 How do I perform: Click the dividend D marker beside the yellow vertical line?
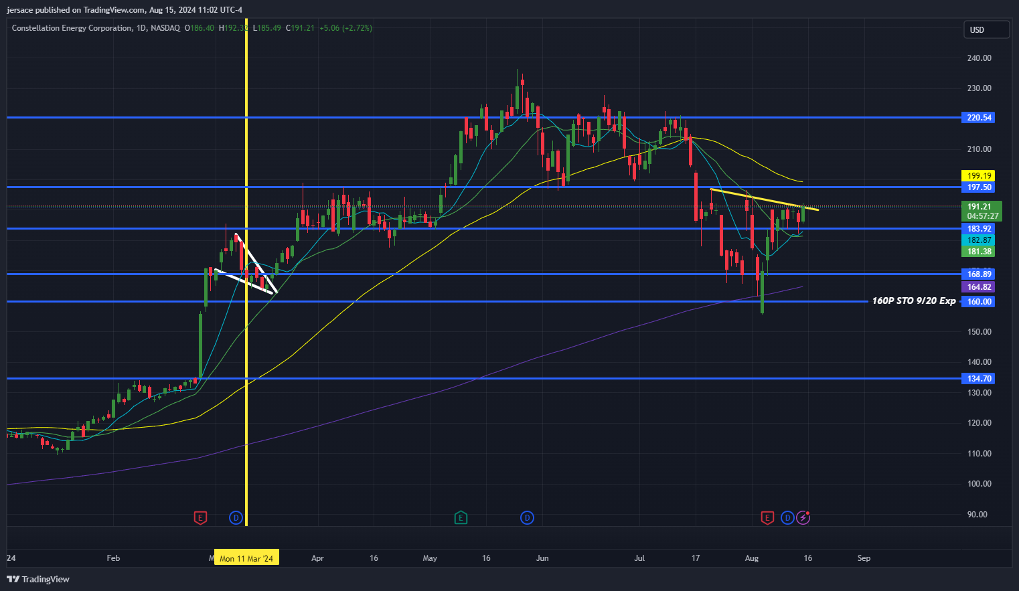[236, 517]
